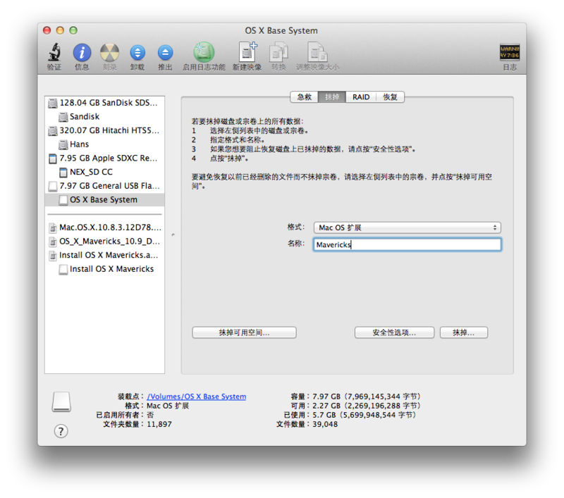564x498 pixels.
Task: Select 320.07 GB Hitachi HTS5… disk
Action: pos(104,131)
